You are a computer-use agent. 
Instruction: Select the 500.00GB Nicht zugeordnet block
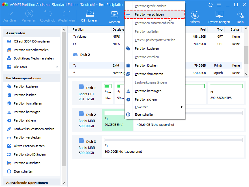tap(173, 147)
